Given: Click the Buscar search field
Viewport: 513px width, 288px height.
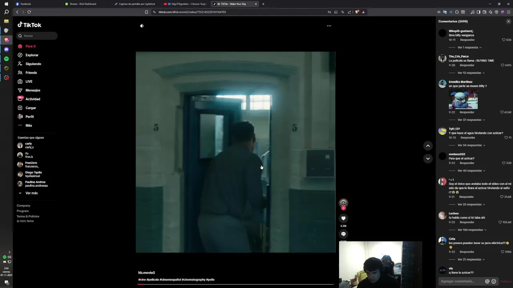Looking at the screenshot, I should click(37, 36).
